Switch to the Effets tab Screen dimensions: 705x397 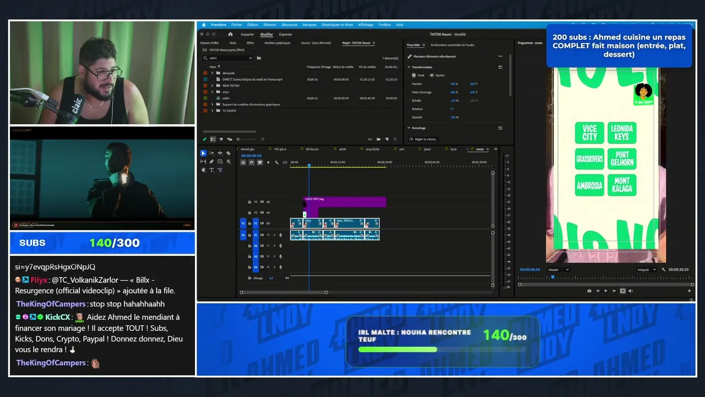[250, 42]
